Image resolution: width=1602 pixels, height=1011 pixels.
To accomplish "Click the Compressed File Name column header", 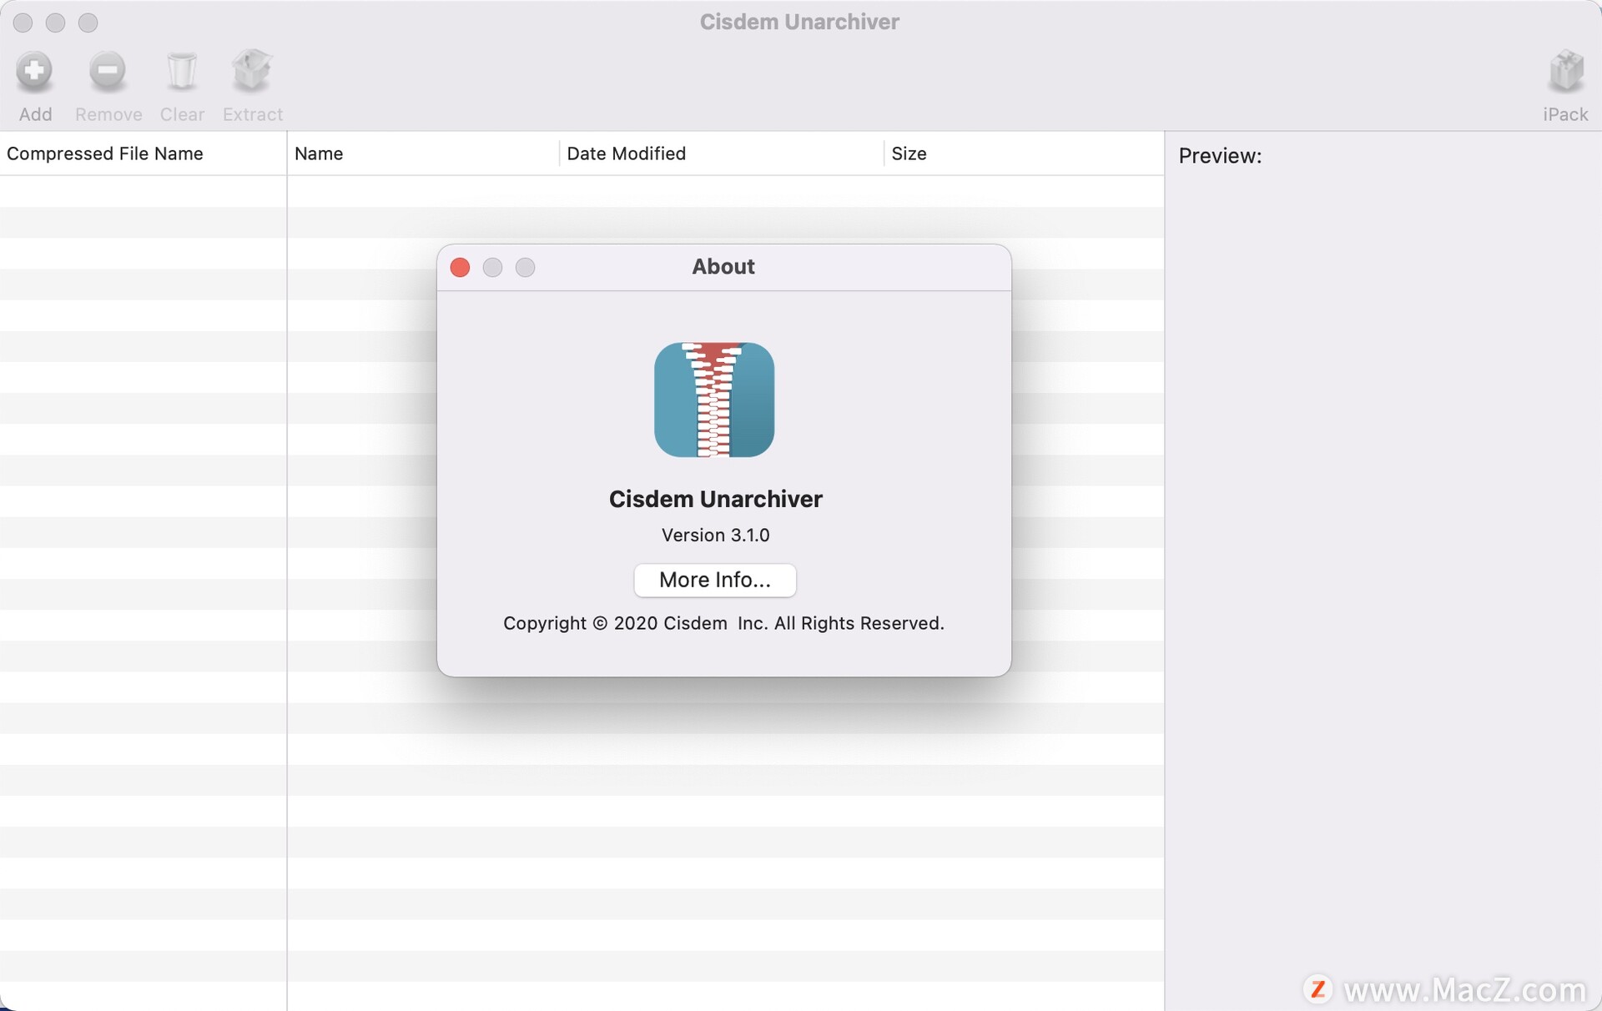I will (142, 153).
